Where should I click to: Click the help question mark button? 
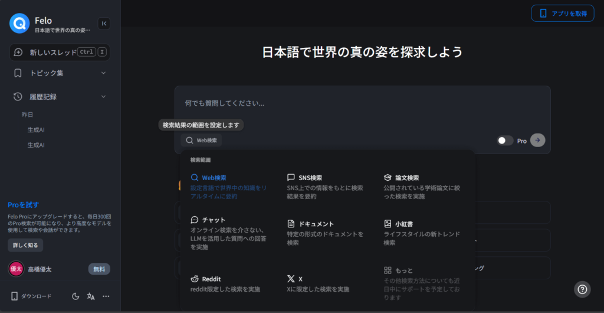tap(582, 289)
